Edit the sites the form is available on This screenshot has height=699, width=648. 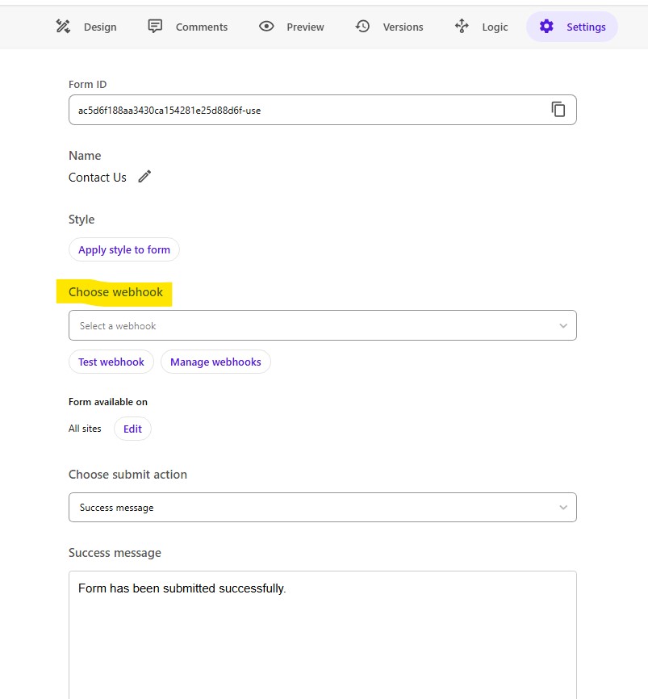point(132,429)
